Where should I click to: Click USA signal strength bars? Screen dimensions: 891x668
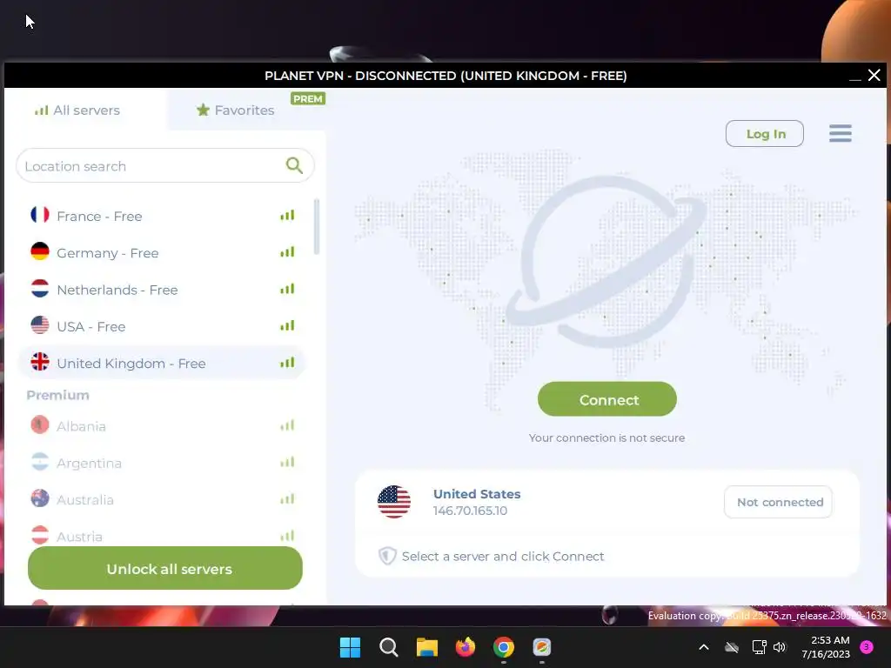pos(287,325)
